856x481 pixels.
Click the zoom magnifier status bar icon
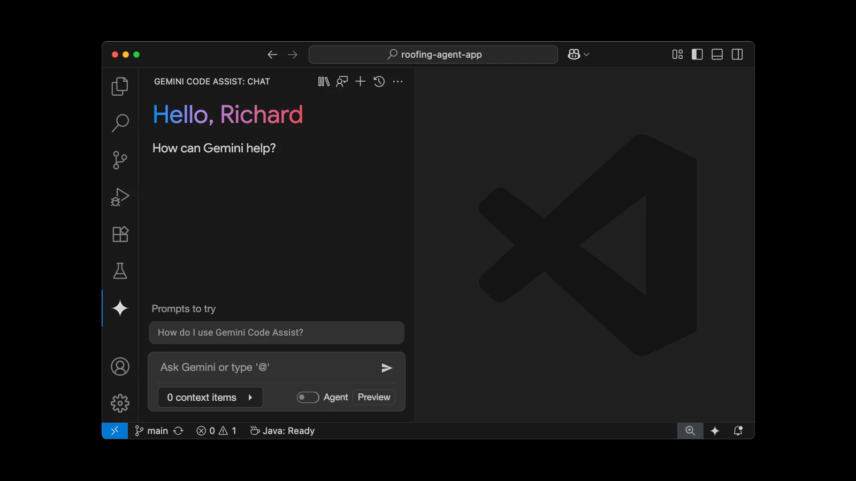click(x=690, y=431)
